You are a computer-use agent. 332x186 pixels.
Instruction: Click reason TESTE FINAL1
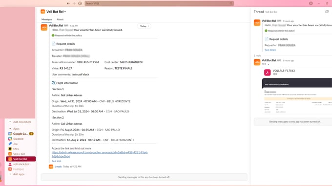click(124, 68)
